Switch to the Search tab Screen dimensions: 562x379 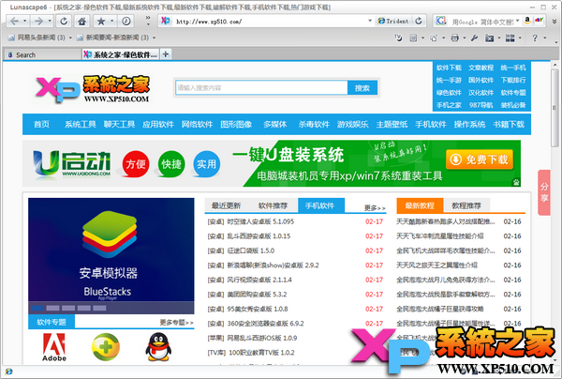[41, 55]
